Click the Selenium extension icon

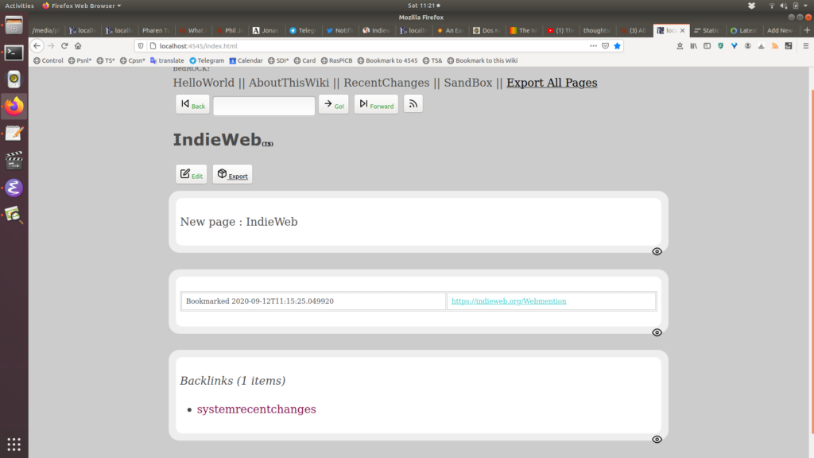[x=789, y=45]
